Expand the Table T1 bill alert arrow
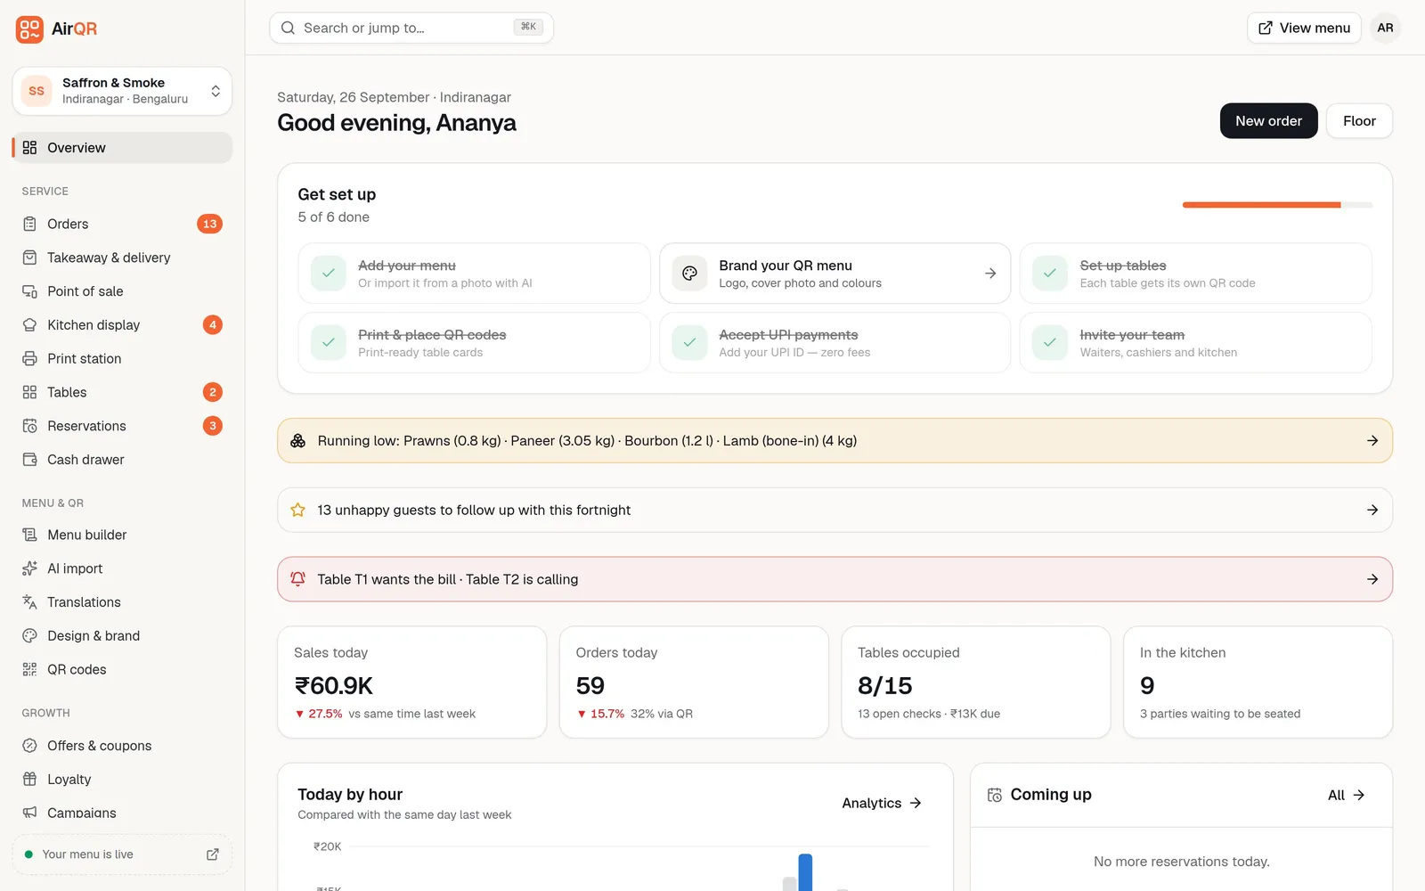The image size is (1425, 891). point(1372,579)
